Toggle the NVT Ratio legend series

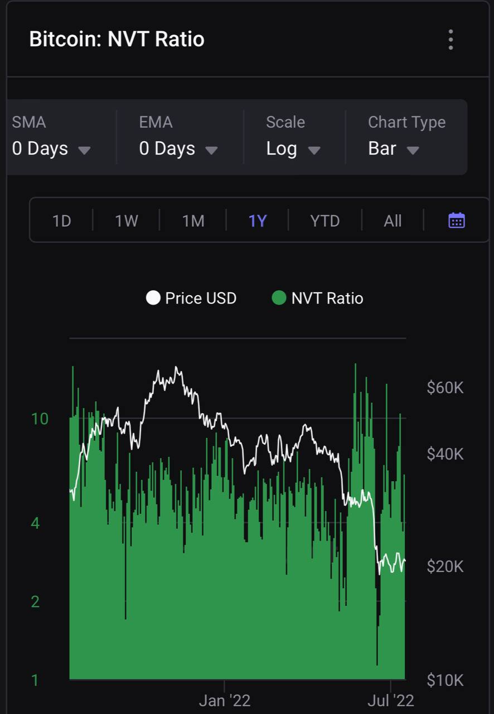click(317, 298)
